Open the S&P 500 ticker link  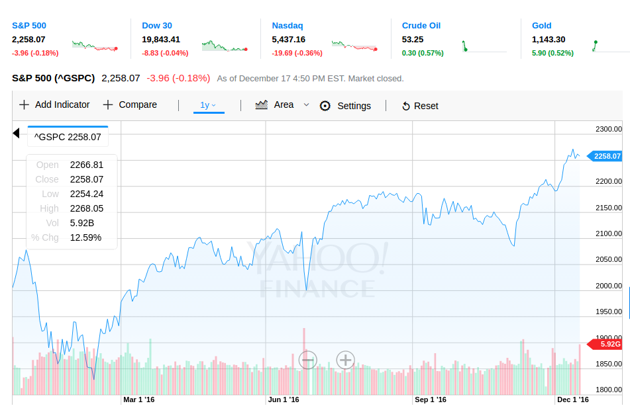(29, 26)
